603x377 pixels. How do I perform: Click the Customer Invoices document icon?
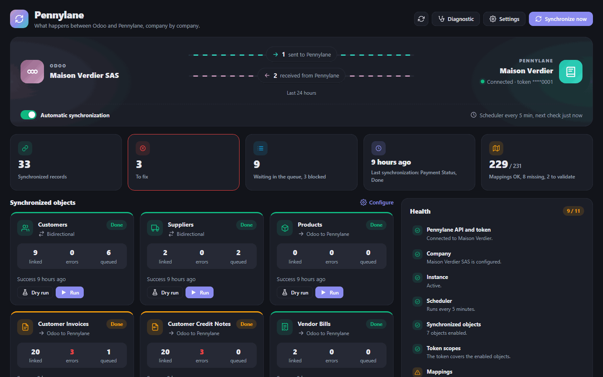pos(25,327)
